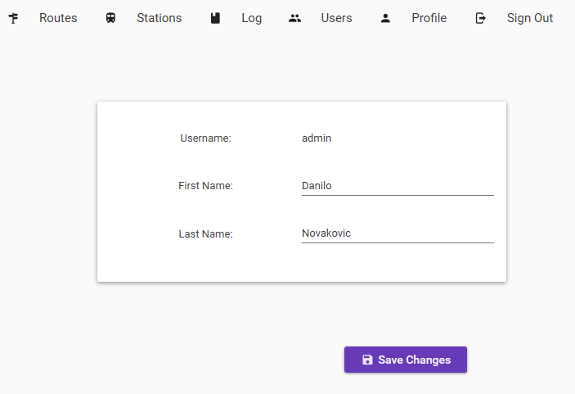Viewport: 575px width, 394px height.
Task: Click the floppy disk icon in Save Changes
Action: pyautogui.click(x=367, y=360)
